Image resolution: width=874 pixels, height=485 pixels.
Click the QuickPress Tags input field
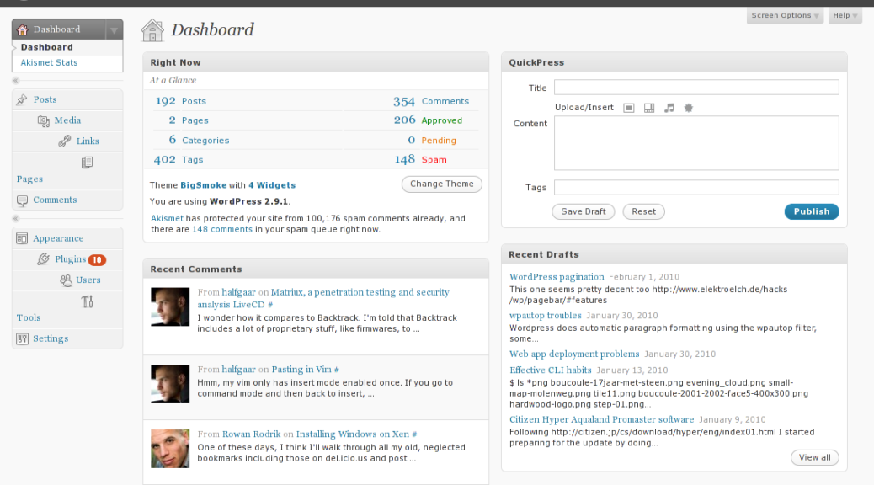696,187
